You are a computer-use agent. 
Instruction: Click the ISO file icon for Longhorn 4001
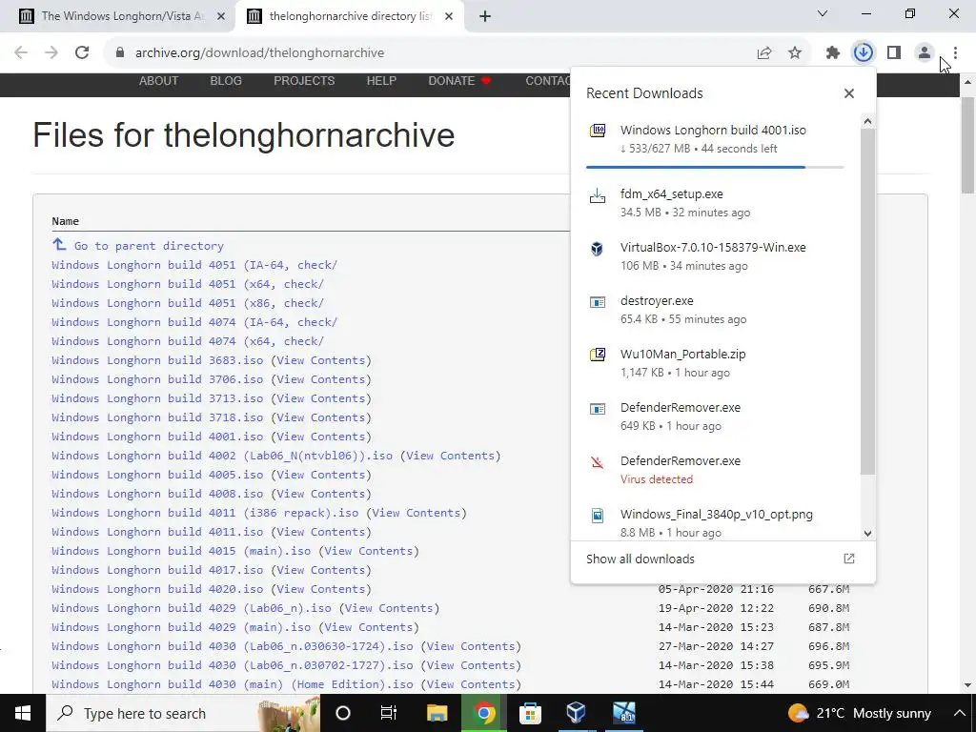point(598,131)
